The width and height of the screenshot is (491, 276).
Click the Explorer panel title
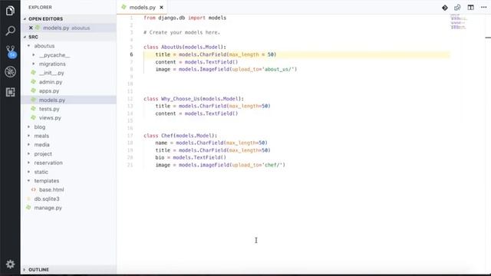pyautogui.click(x=40, y=7)
